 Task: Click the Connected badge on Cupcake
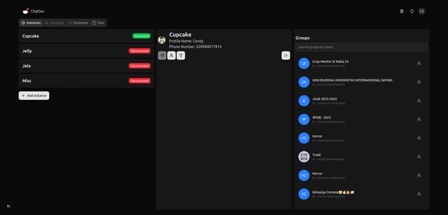(141, 36)
